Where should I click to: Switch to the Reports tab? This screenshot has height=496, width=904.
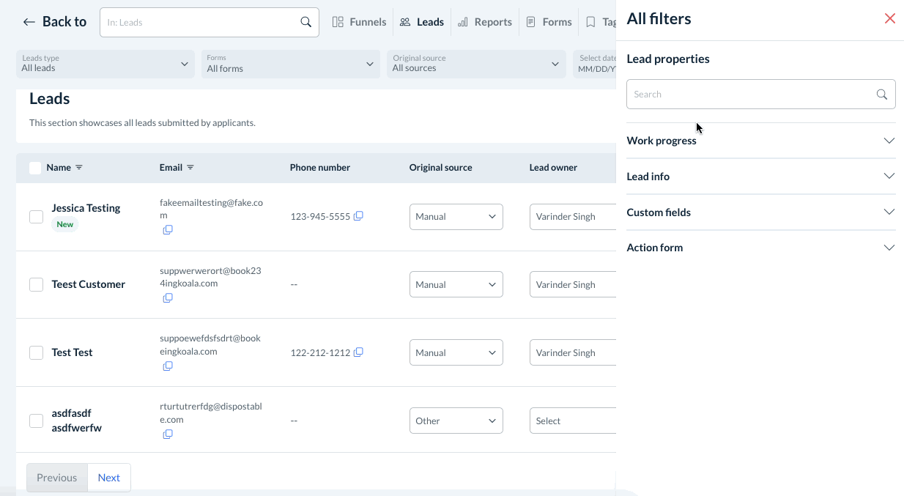(485, 22)
